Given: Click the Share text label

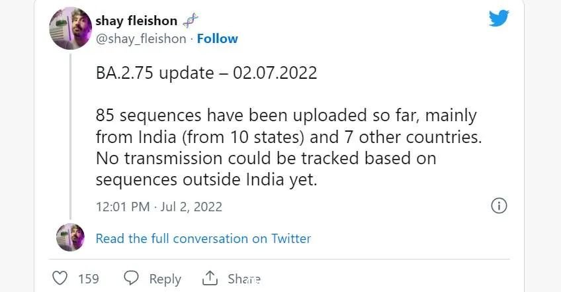Looking at the screenshot, I should coord(244,279).
